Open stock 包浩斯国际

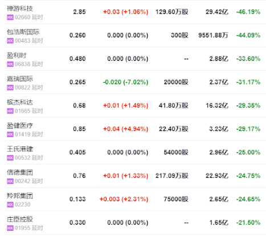click(23, 32)
